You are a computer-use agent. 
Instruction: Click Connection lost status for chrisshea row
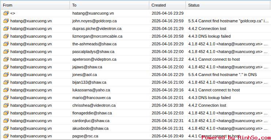pos(207,105)
